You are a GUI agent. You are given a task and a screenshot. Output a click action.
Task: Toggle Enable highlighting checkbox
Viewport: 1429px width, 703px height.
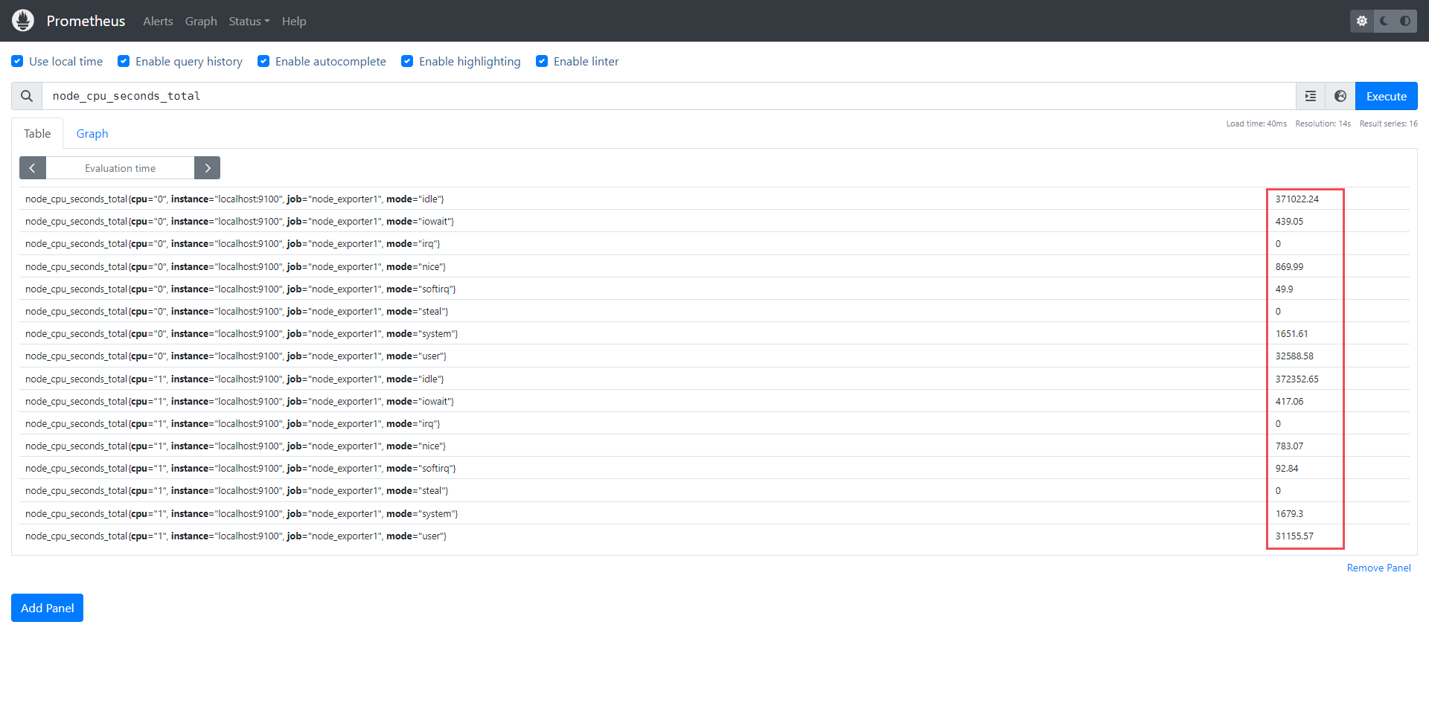tap(407, 61)
